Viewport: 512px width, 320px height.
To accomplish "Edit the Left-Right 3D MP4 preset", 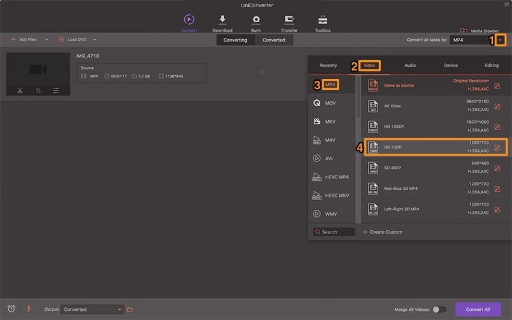I will [497, 209].
